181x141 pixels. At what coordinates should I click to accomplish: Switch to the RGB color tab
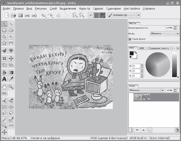pos(141,48)
